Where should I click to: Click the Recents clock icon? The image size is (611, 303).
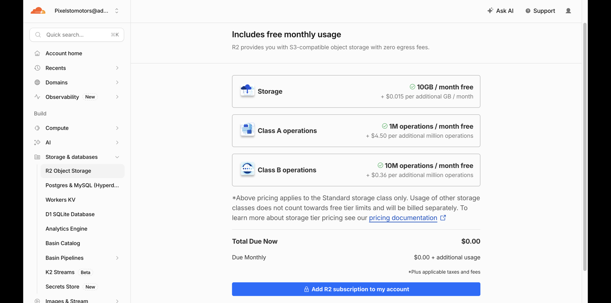click(x=37, y=68)
